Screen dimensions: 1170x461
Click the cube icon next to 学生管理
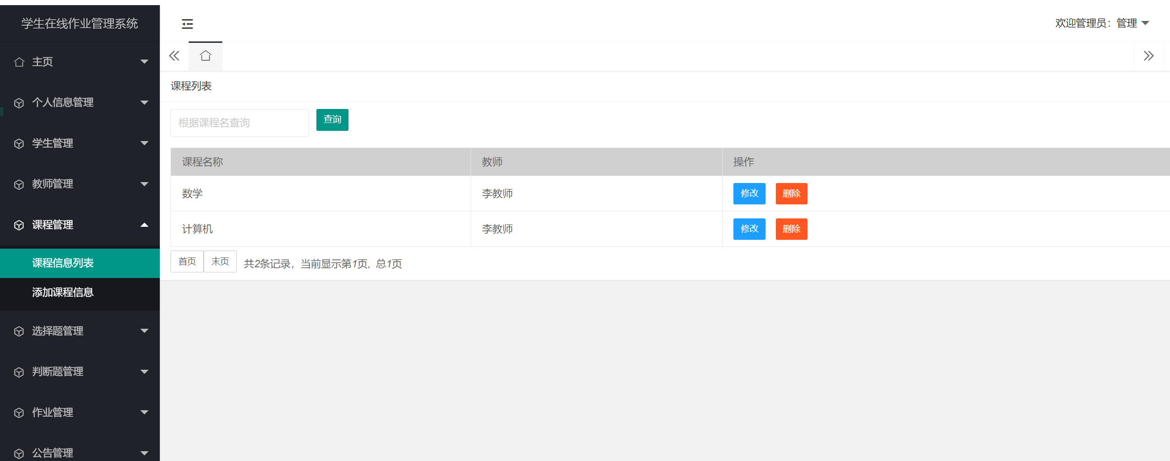[19, 143]
